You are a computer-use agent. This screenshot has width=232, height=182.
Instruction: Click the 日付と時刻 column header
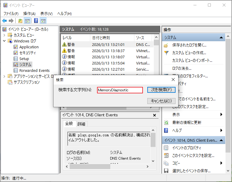point(112,38)
